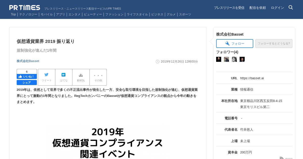
Task: Open the third follower avatar
Action: tap(234, 59)
